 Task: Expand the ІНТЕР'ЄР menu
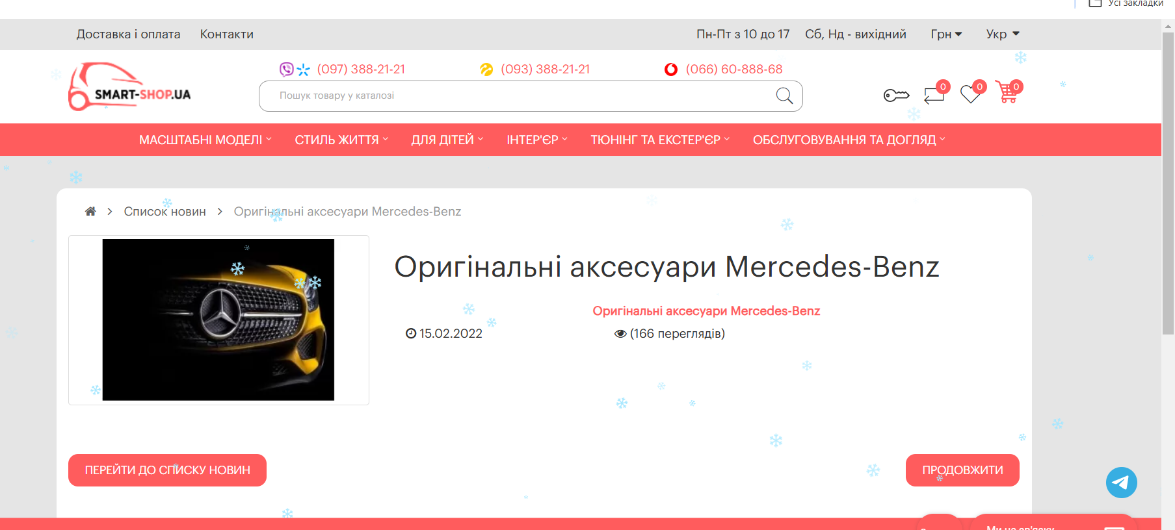(537, 140)
